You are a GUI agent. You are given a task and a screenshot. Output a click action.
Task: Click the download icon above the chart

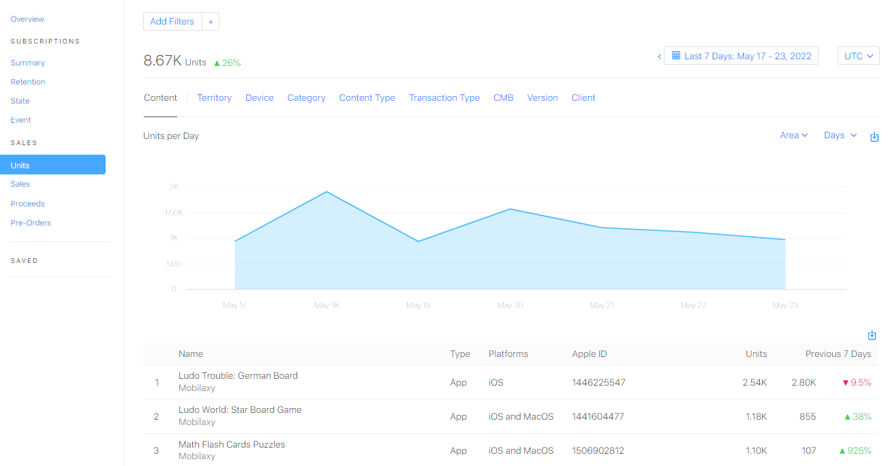874,136
